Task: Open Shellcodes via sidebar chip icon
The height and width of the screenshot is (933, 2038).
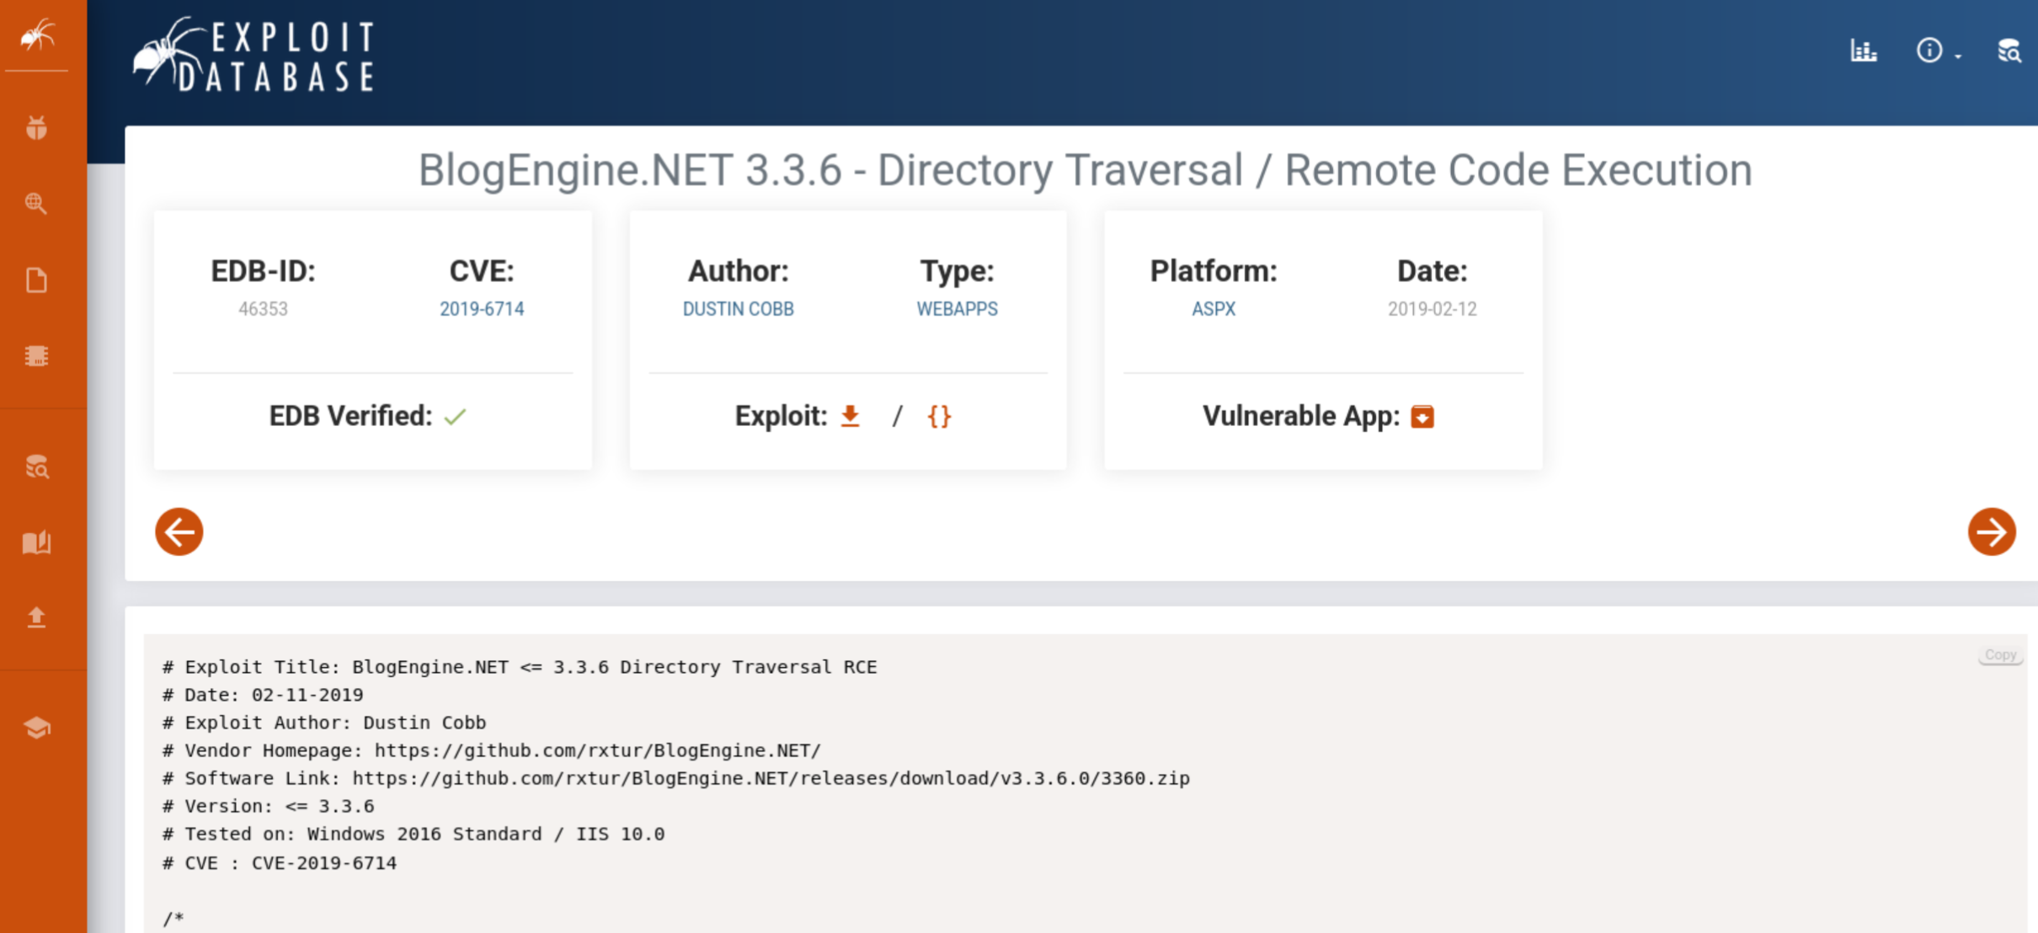Action: pyautogui.click(x=36, y=356)
